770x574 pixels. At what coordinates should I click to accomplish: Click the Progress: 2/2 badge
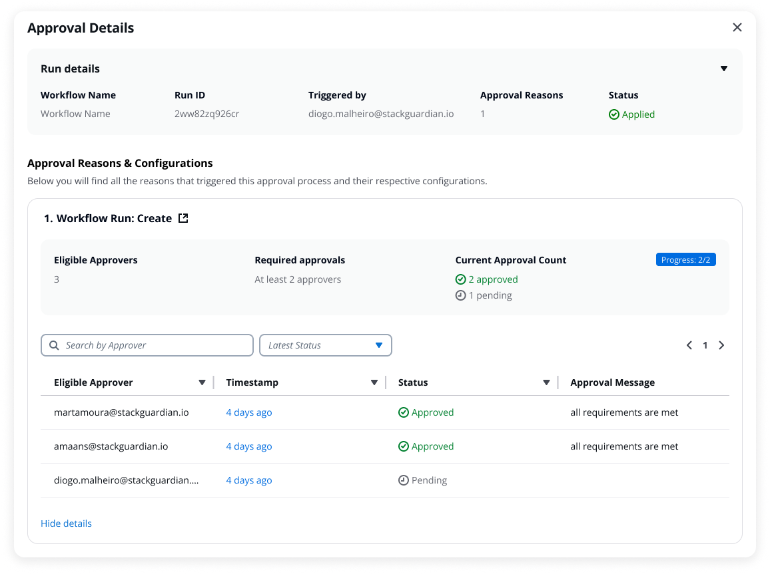(686, 259)
